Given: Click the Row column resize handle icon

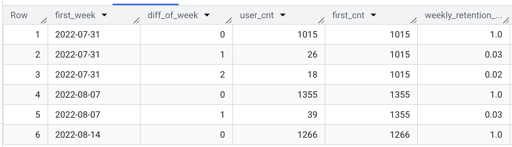Looking at the screenshot, I should (44, 21).
